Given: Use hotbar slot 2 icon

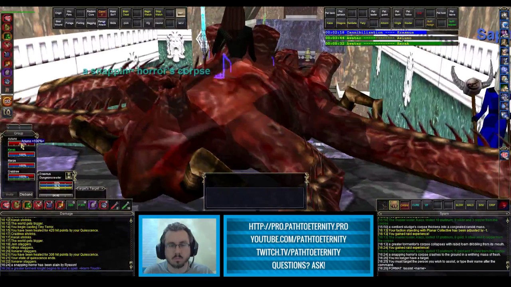Looking at the screenshot, I should 16,205.
